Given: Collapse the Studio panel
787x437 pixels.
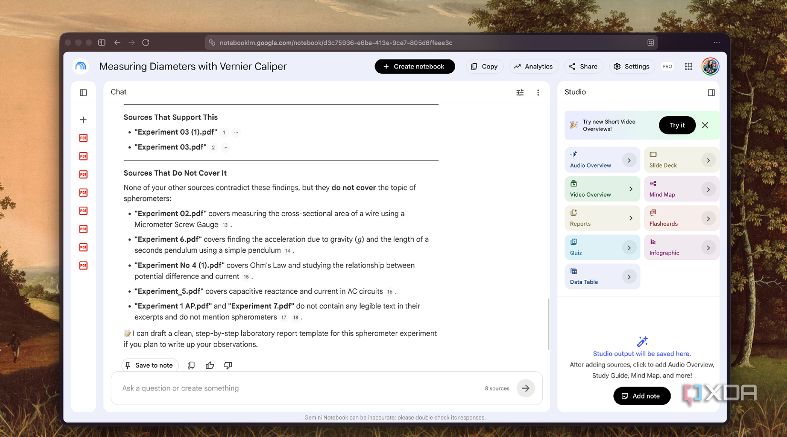Looking at the screenshot, I should (x=711, y=92).
